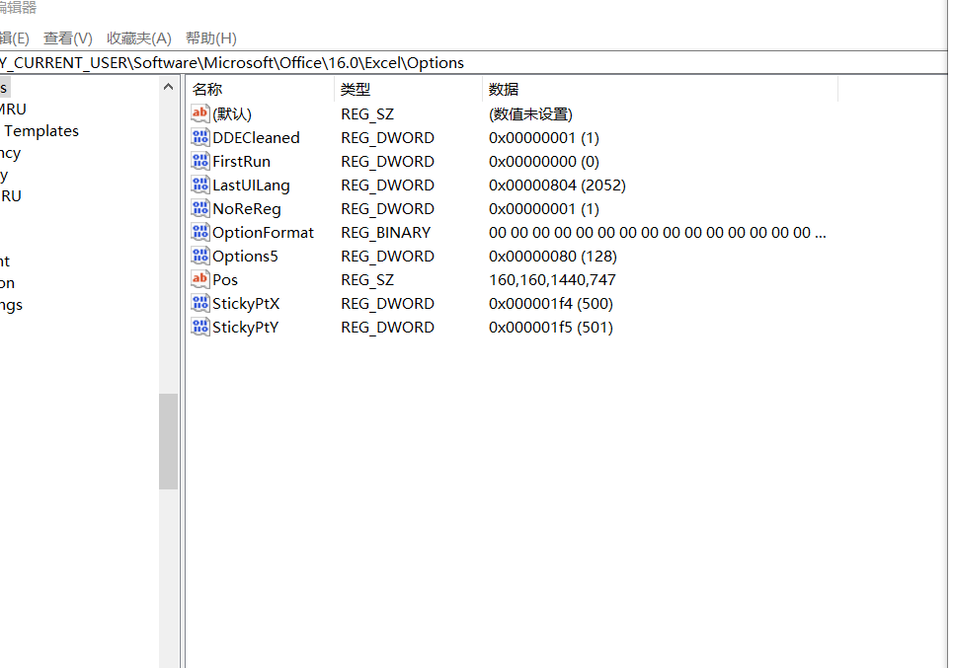Click the DWORD icon beside StickyPtY
953x668 pixels.
tap(199, 326)
